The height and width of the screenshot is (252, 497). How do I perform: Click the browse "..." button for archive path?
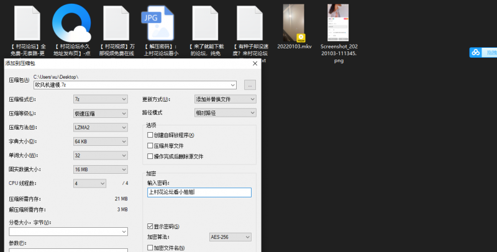pos(250,85)
